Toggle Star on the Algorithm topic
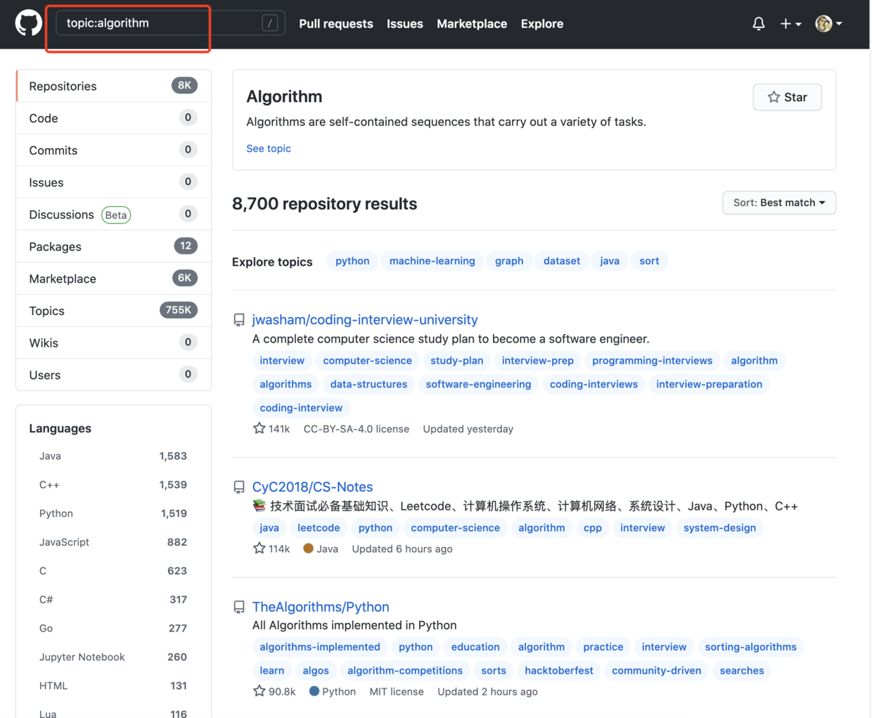The image size is (872, 718). [787, 97]
